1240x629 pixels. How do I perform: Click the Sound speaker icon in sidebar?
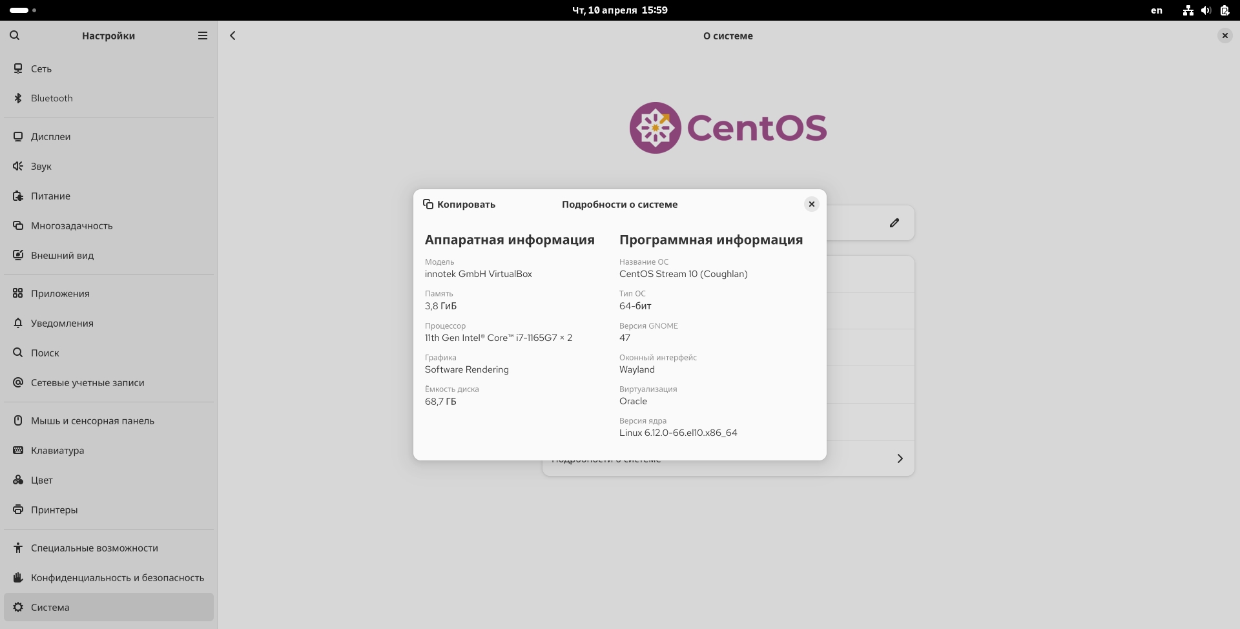click(x=18, y=166)
